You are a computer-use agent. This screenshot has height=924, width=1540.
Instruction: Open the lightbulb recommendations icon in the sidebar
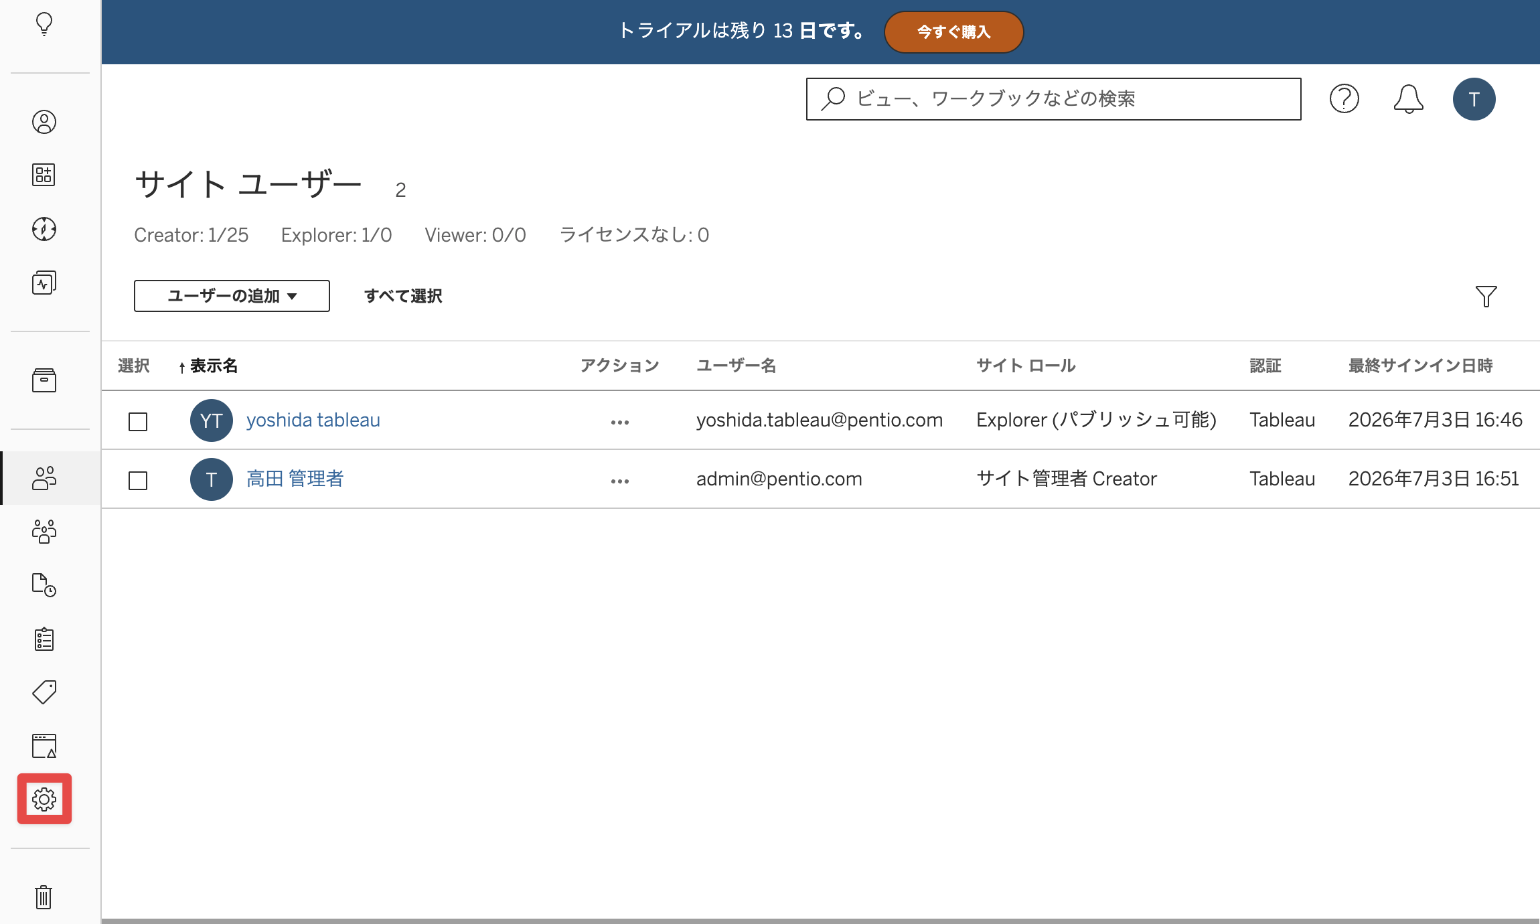tap(44, 24)
